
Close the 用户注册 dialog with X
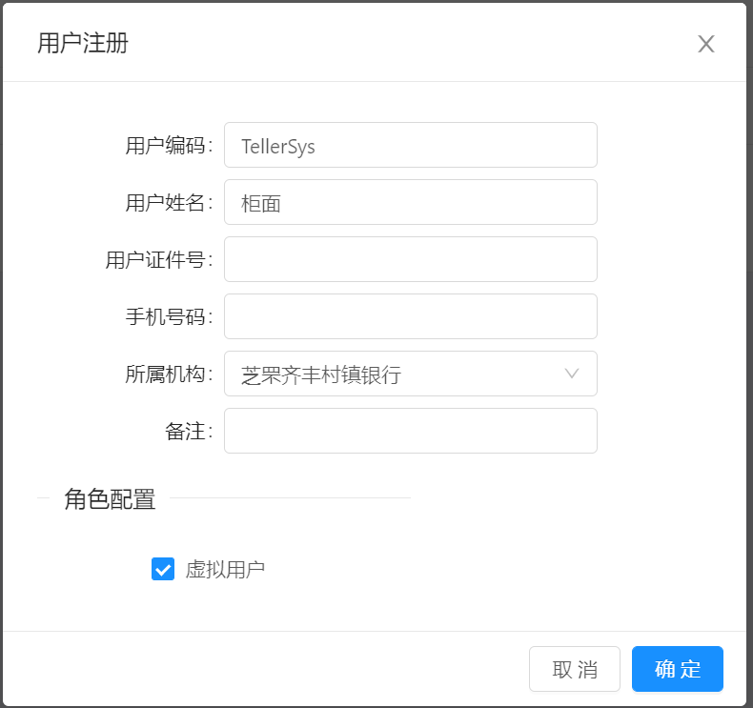[706, 44]
